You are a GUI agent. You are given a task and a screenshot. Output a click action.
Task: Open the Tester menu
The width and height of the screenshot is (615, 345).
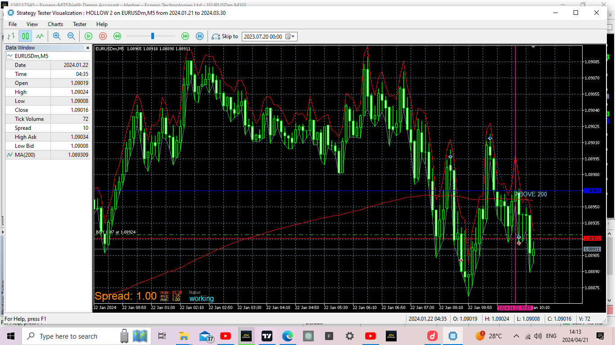(80, 24)
